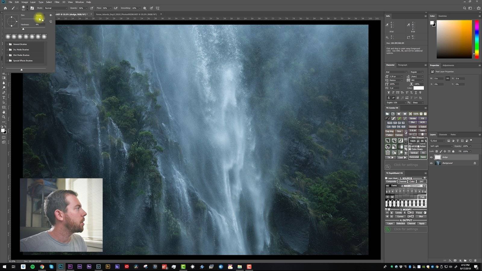
Task: Expand the Special Effects Brushes folder
Action: 7,61
